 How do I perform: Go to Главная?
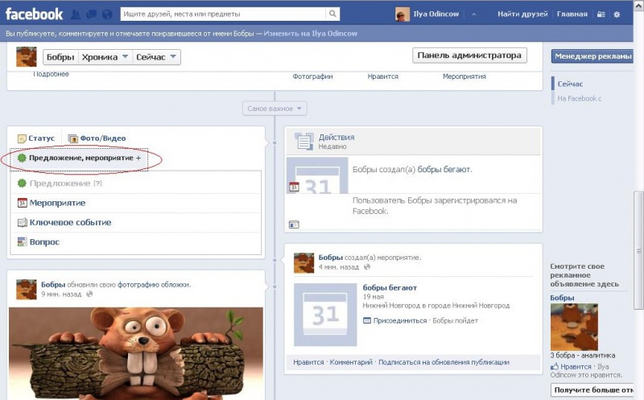pos(572,14)
